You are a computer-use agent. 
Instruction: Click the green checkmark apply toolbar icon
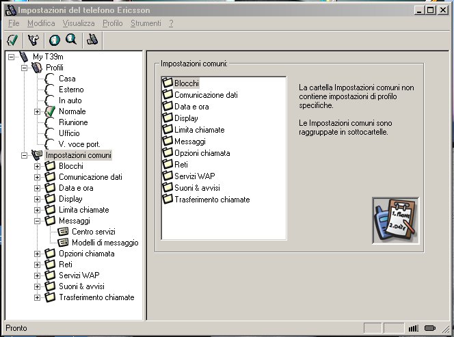(x=12, y=40)
